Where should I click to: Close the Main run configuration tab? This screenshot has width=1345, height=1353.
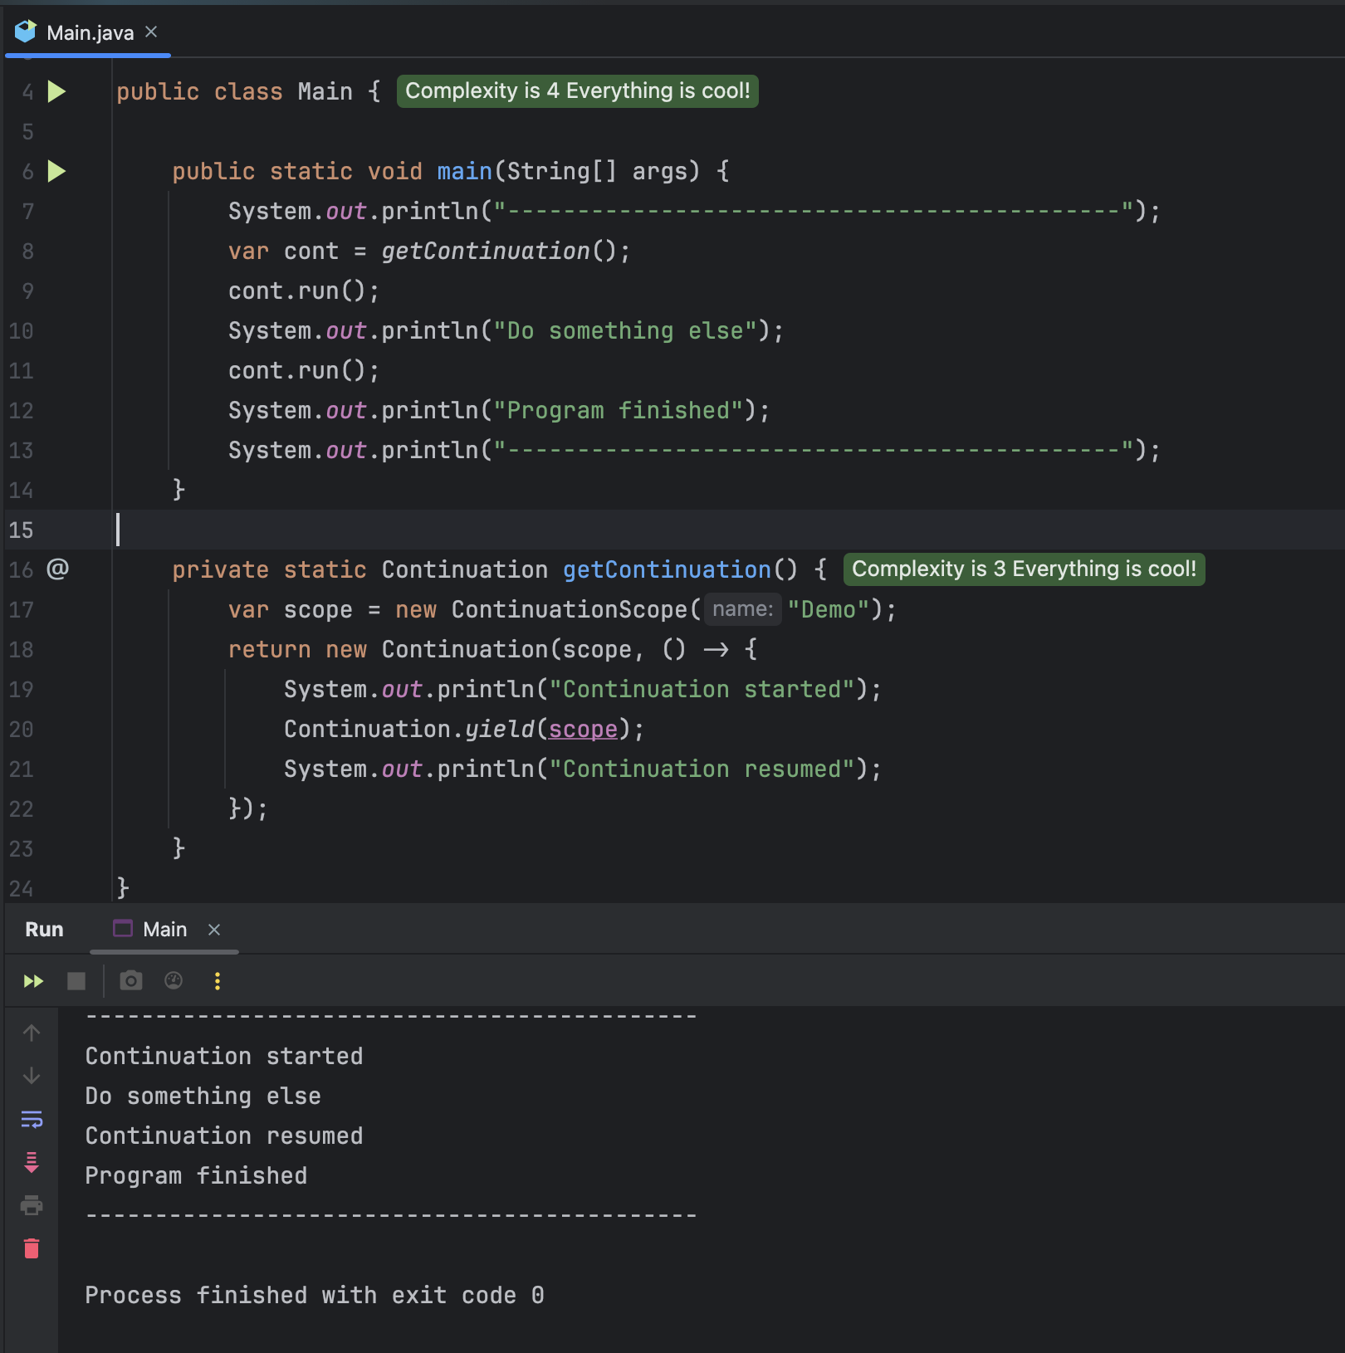pyautogui.click(x=214, y=930)
